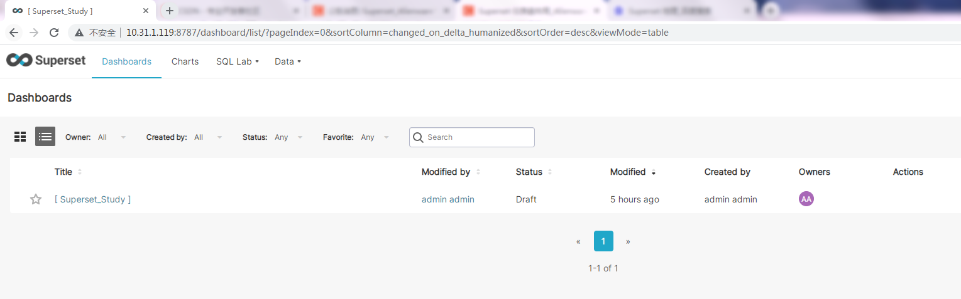Click the browser address bar URL
Screen dimensions: 961x299
(x=397, y=33)
